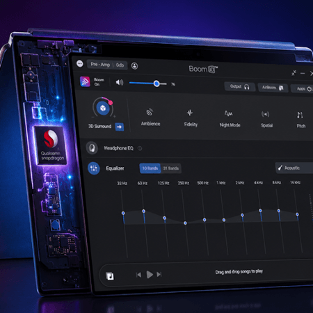The width and height of the screenshot is (313, 313).
Task: Mute the volume speaker icon
Action: pyautogui.click(x=120, y=82)
